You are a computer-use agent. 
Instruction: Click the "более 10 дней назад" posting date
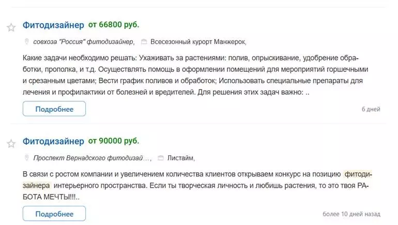[351, 214]
